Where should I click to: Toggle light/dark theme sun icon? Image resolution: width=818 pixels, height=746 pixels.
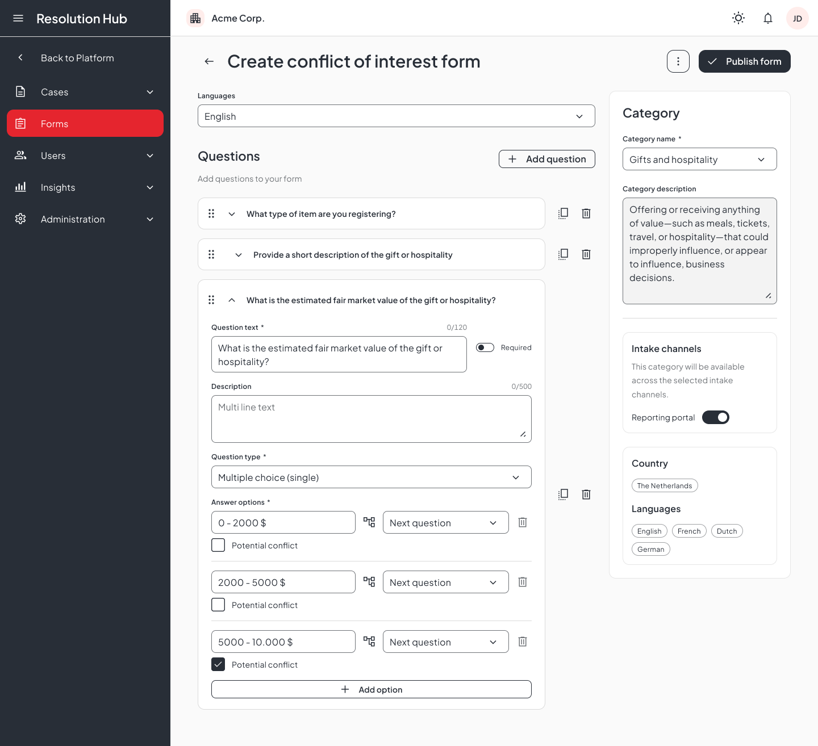(x=738, y=18)
